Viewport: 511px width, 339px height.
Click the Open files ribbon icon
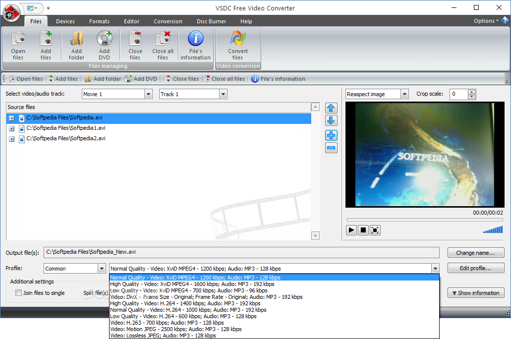point(18,45)
